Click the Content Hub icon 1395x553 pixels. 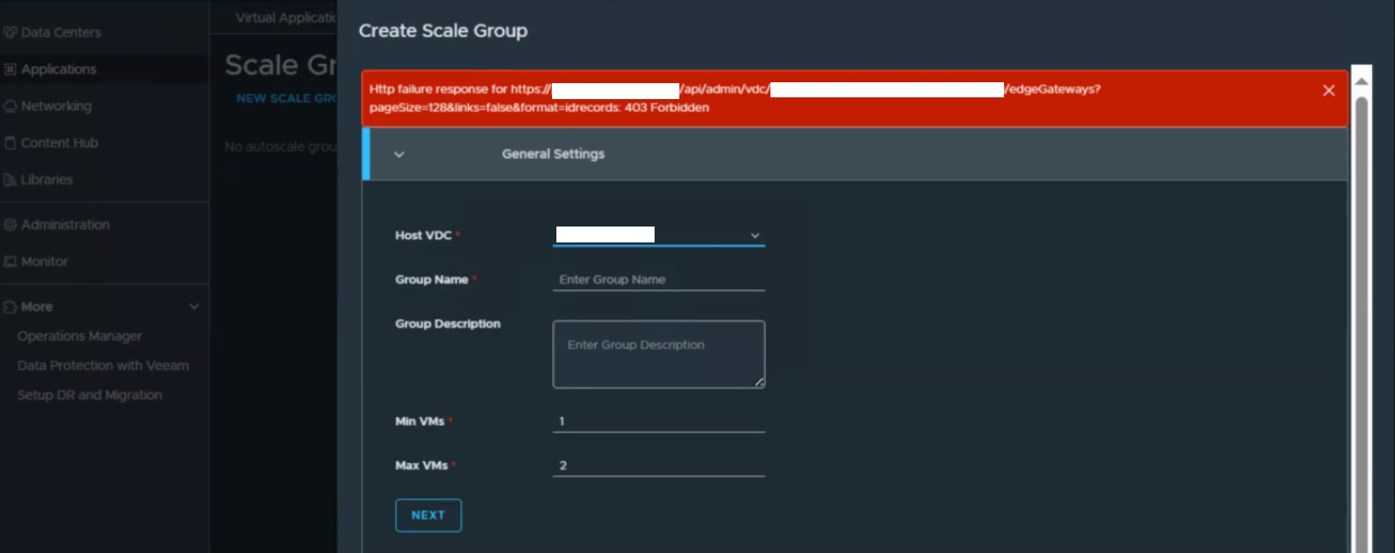click(x=10, y=142)
